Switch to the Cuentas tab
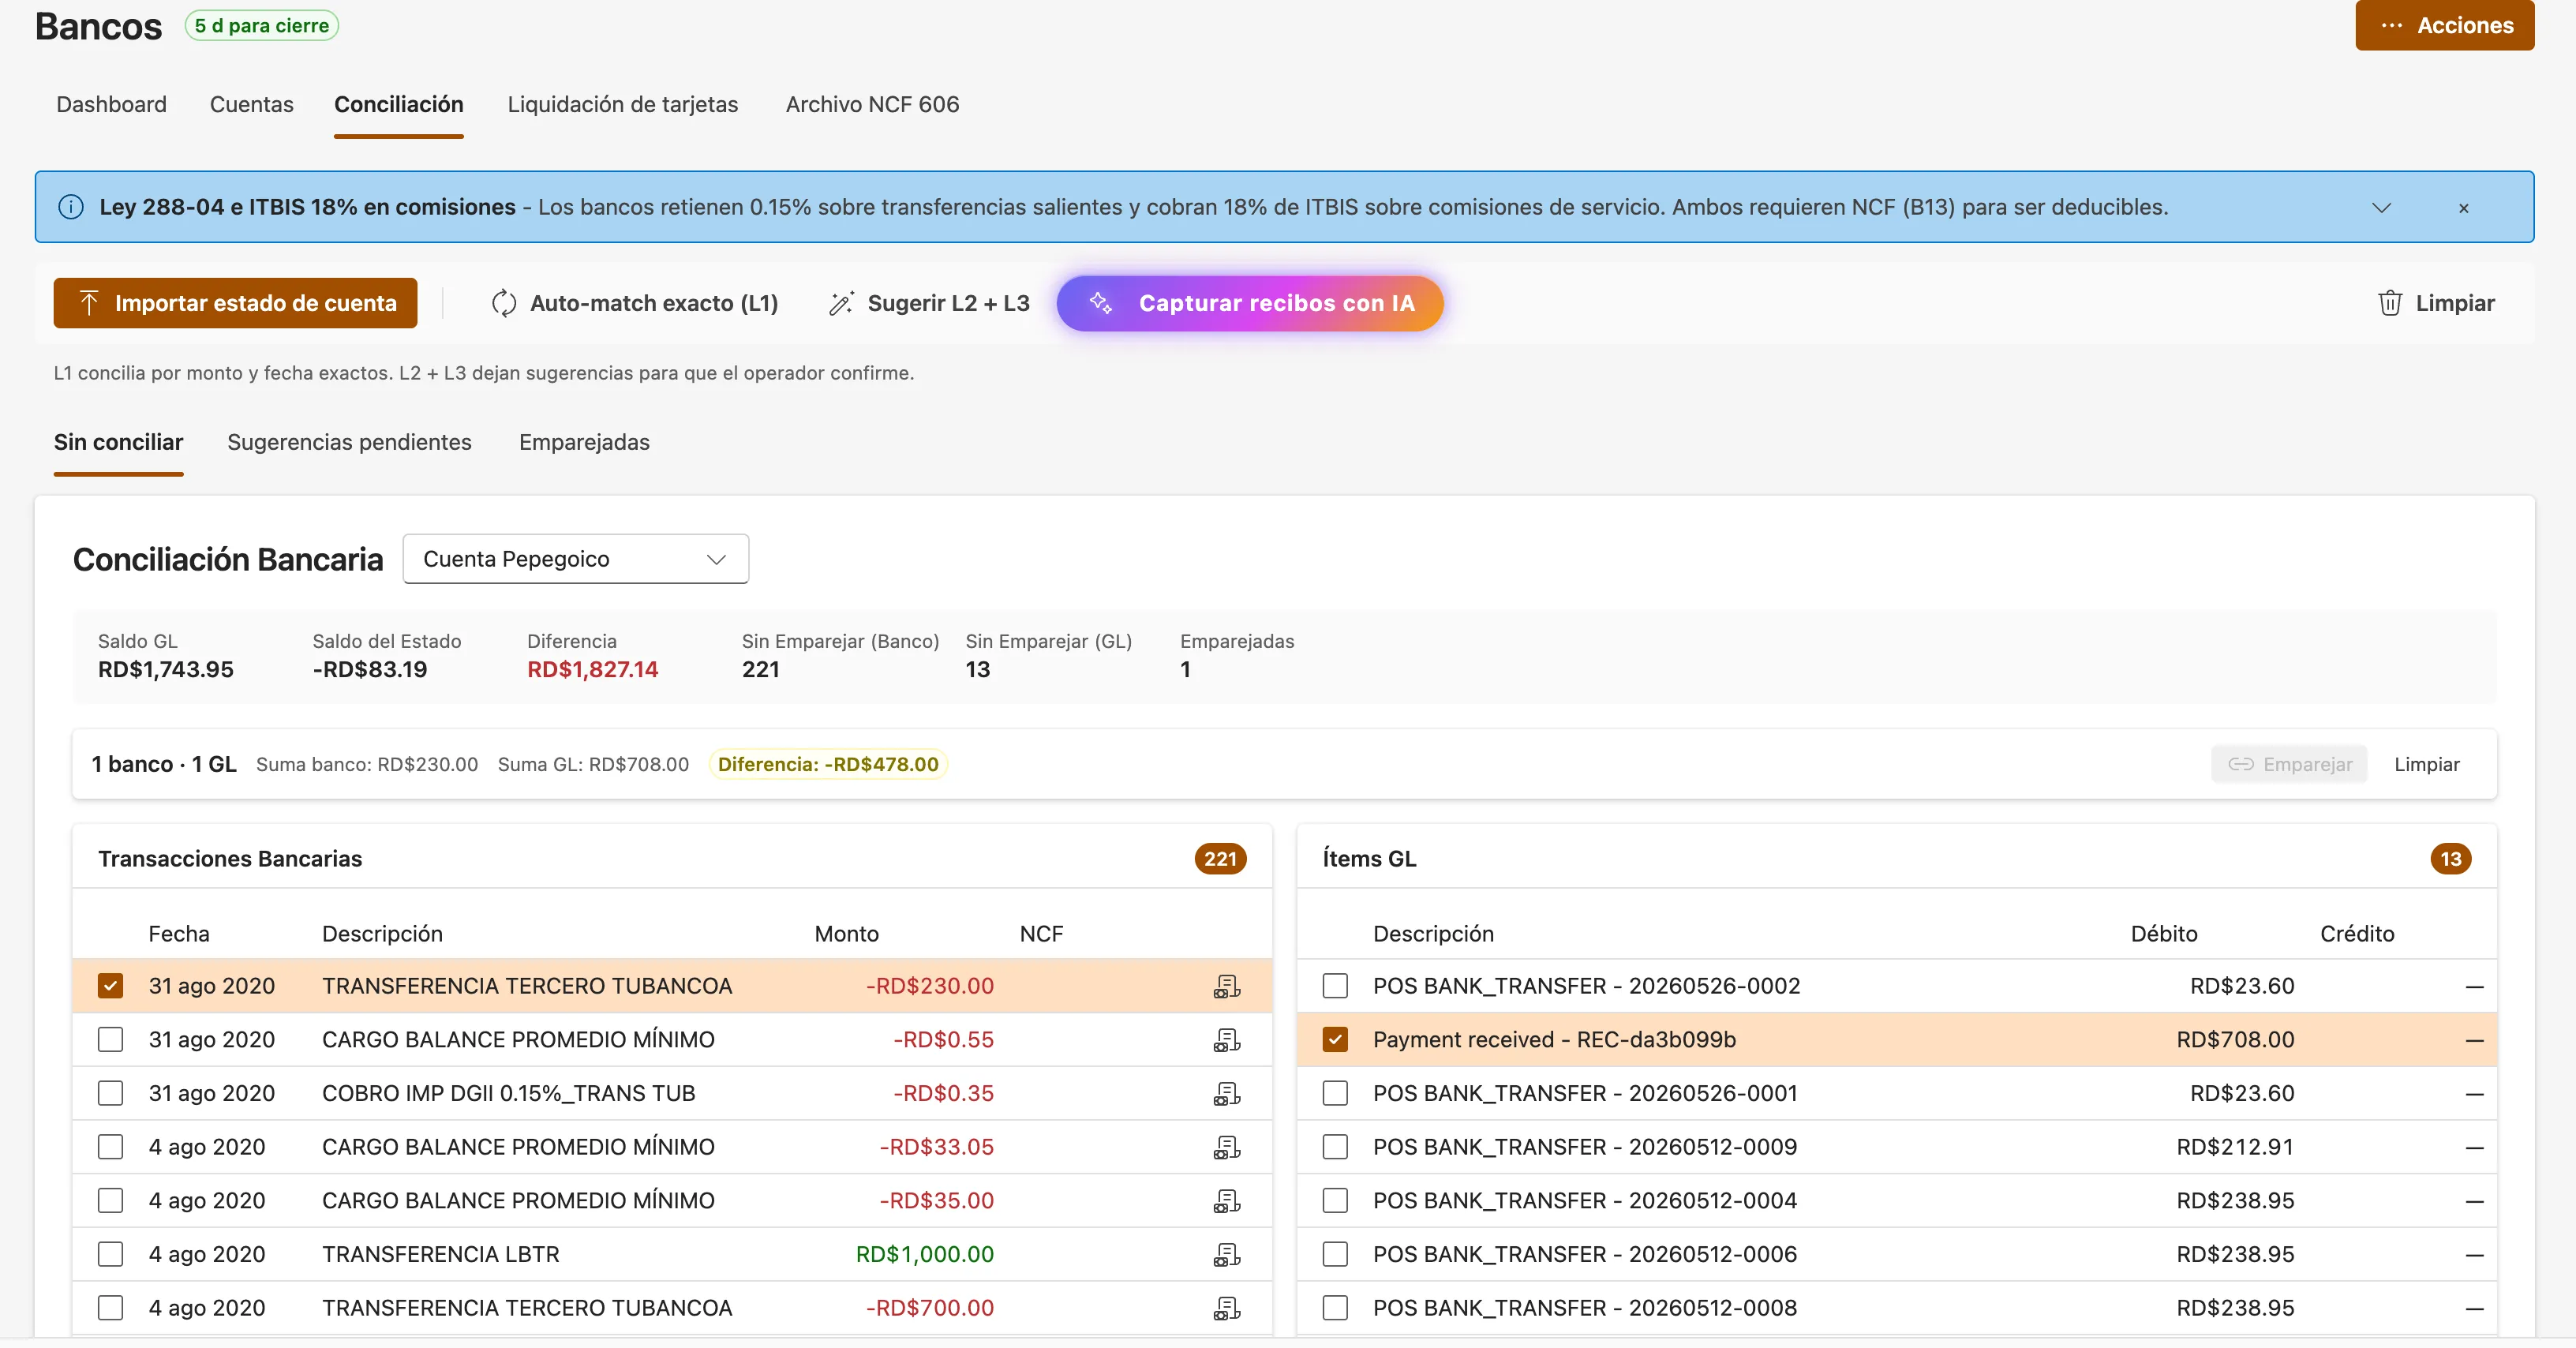Viewport: 2576px width, 1348px height. pyautogui.click(x=252, y=104)
